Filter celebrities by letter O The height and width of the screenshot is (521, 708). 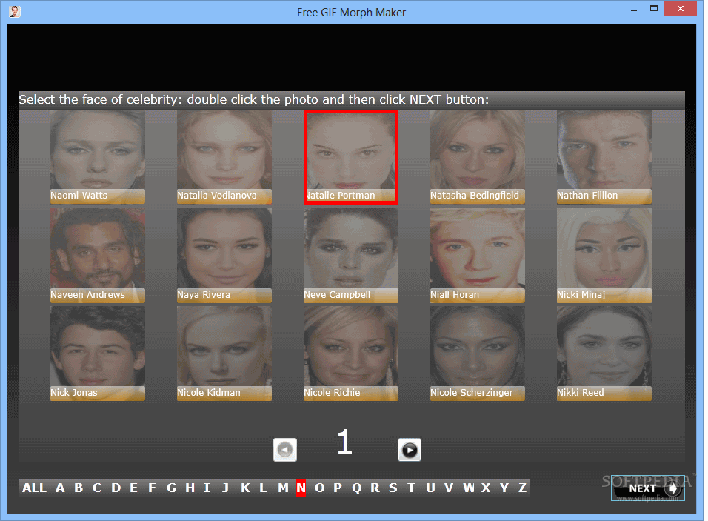click(x=320, y=488)
